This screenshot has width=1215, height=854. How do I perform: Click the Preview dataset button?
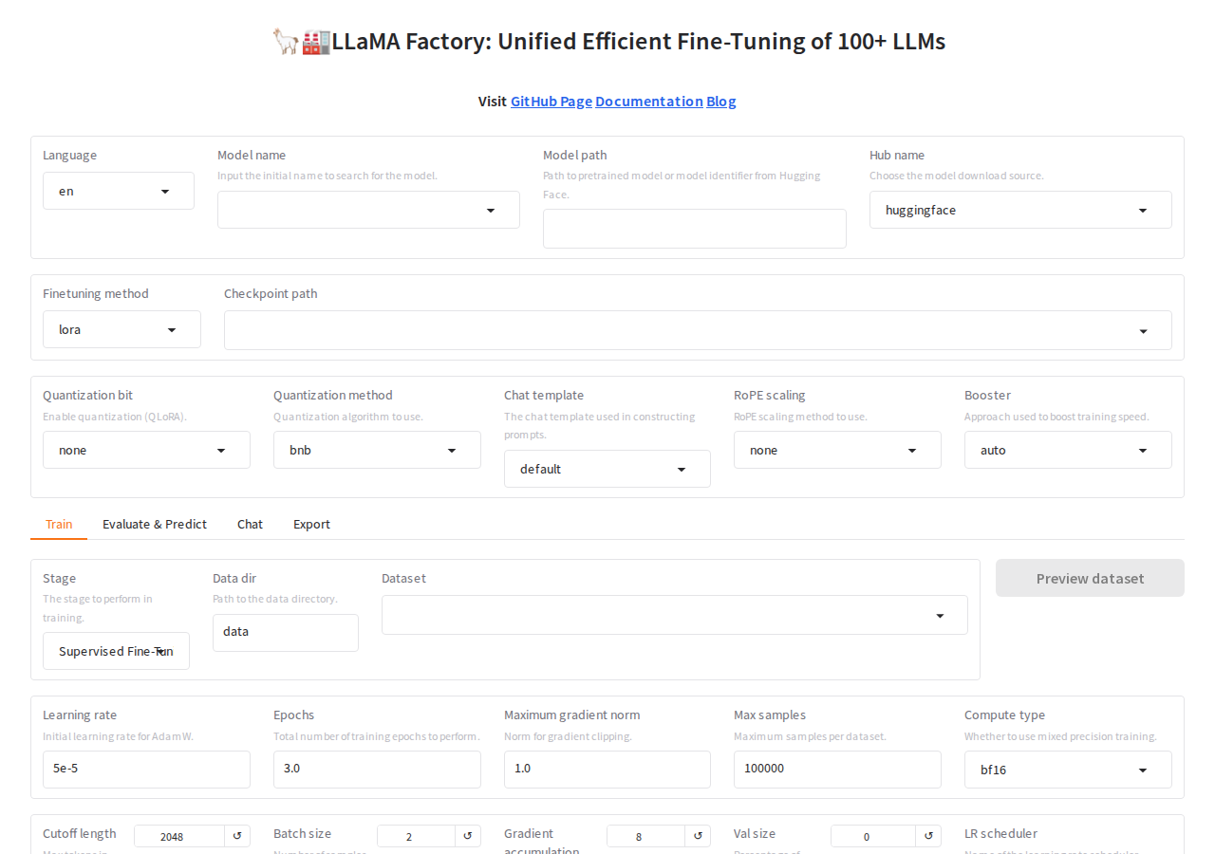click(x=1090, y=578)
